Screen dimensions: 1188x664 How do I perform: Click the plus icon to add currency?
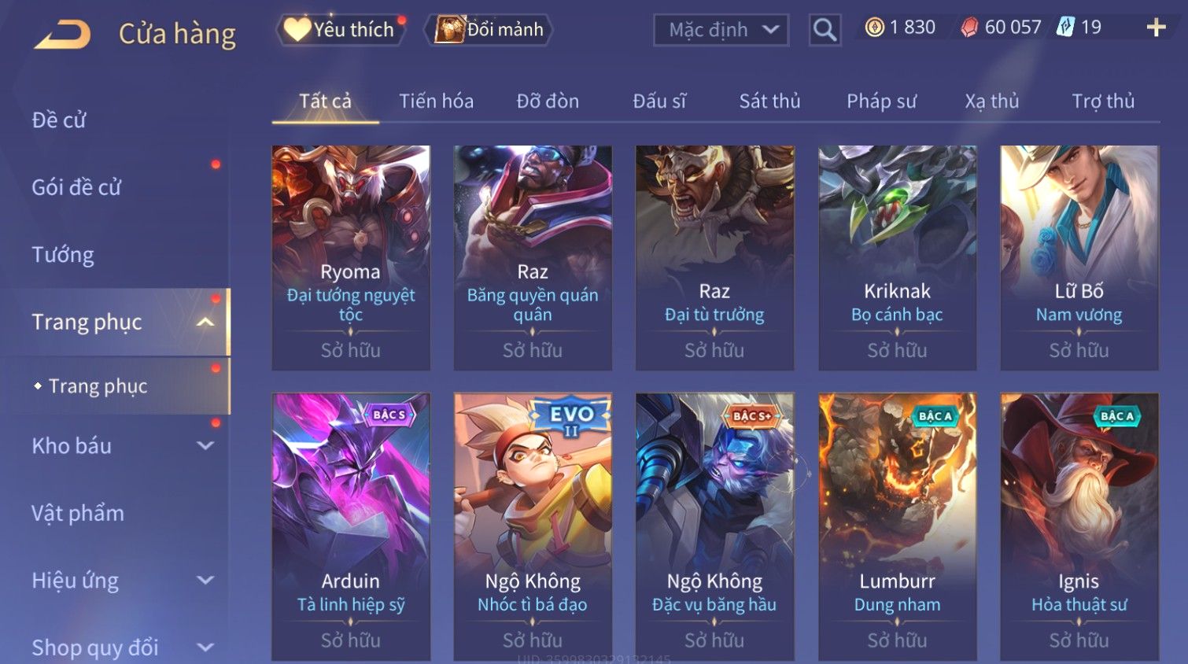(x=1156, y=28)
